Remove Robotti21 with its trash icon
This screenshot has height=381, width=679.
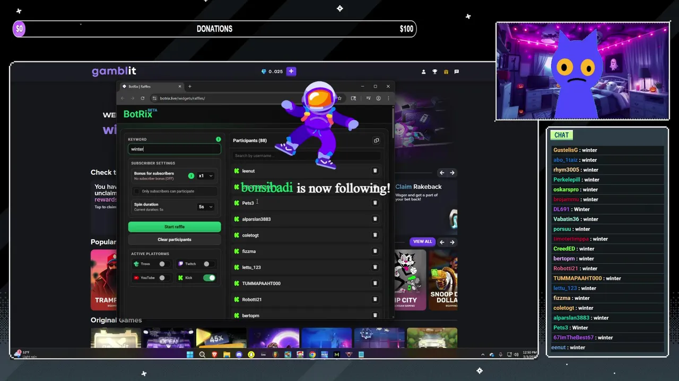(375, 300)
